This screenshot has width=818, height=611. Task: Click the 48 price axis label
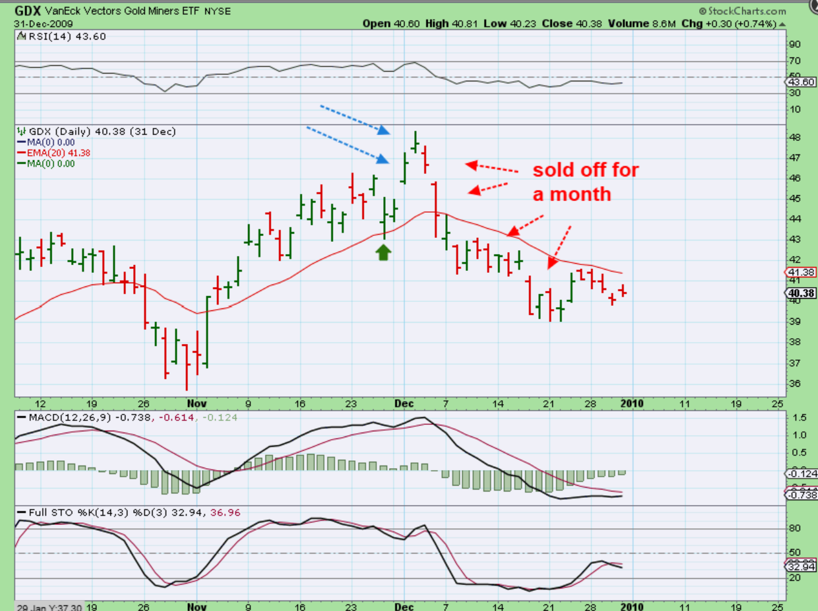click(x=794, y=138)
